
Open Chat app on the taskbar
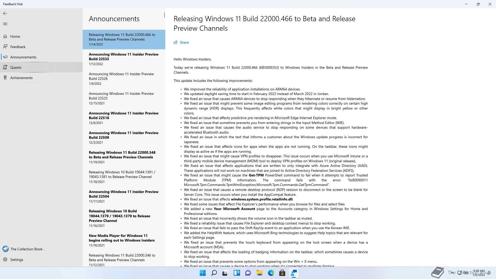(248, 273)
